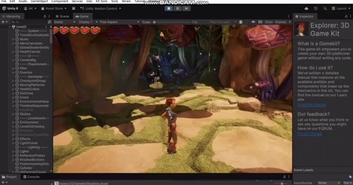Click the Unity 6 logo button
Screen dimensions: 353x185
pos(10,8)
